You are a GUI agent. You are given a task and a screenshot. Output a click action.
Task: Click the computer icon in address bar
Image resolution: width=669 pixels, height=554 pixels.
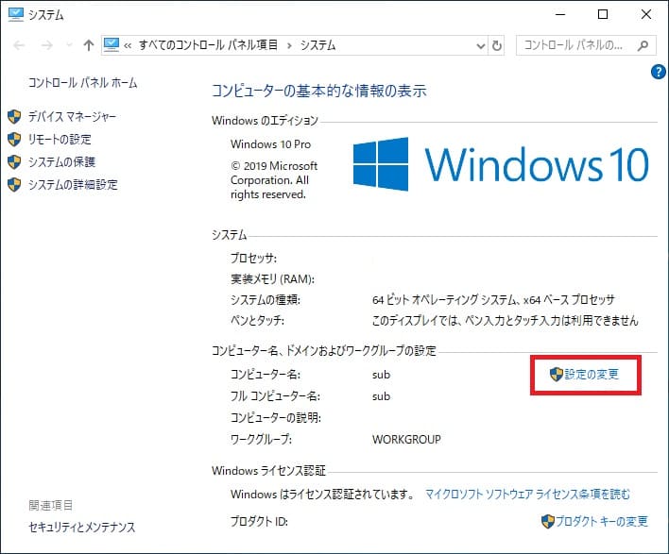coord(111,45)
